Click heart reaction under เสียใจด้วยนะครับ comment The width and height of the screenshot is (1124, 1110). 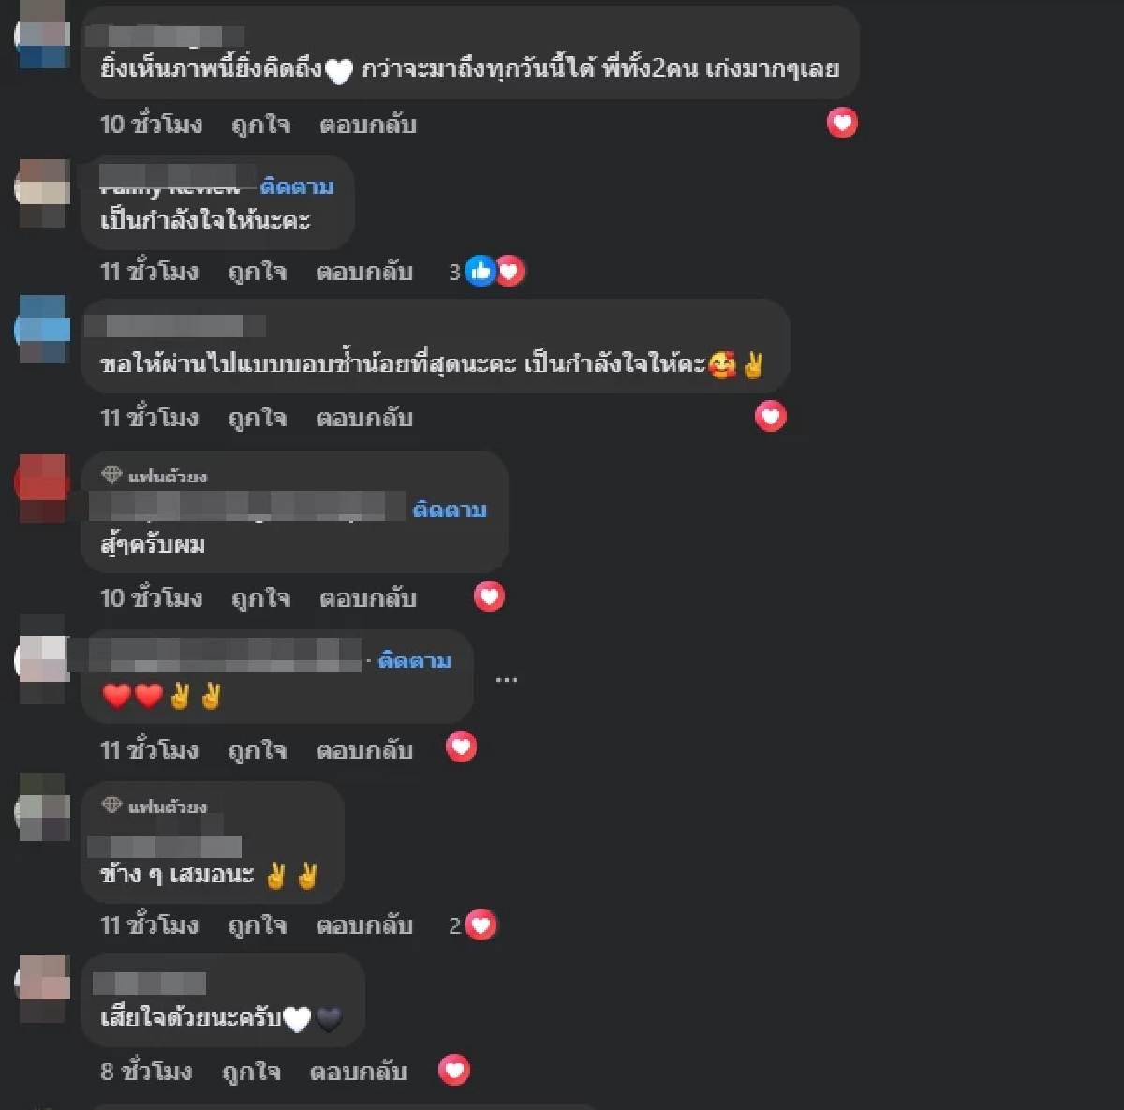pos(454,1070)
